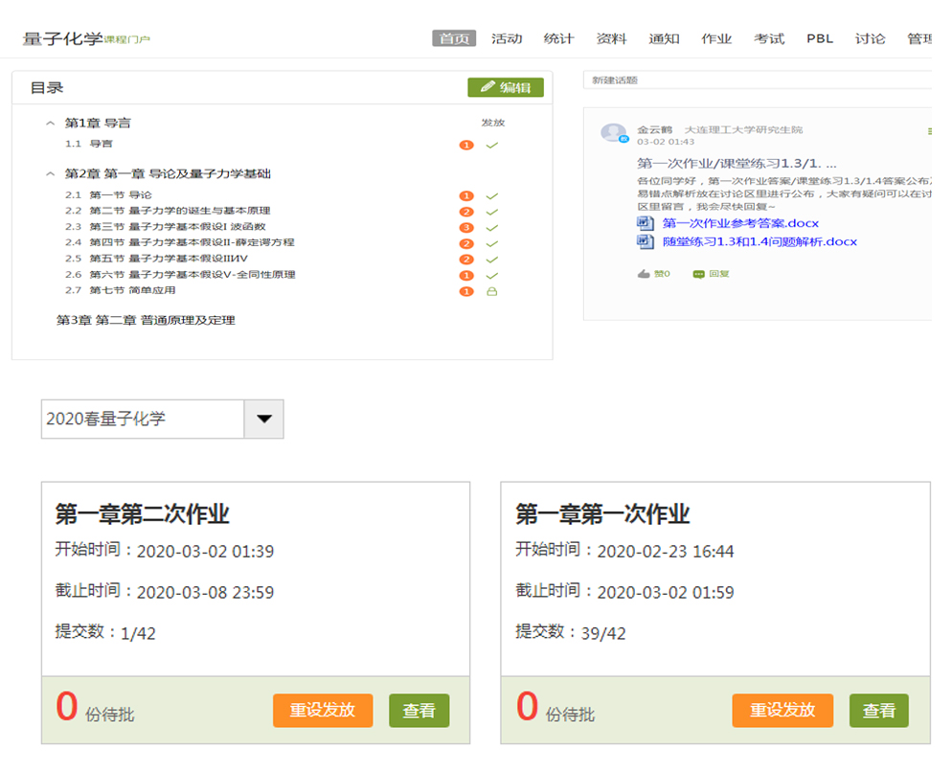Click the thumbs-up like icon on the post

pos(644,274)
